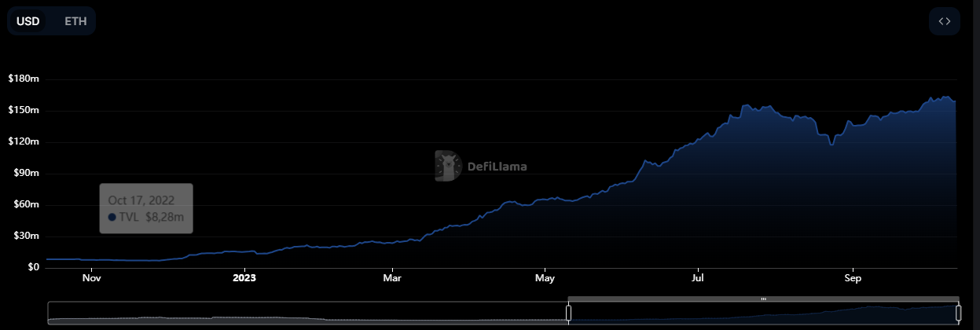This screenshot has width=980, height=330.
Task: Click the left range slider handle
Action: pyautogui.click(x=568, y=313)
